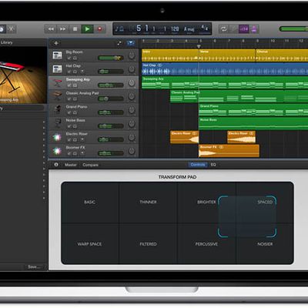
Task: Select the first Electric Riser orange region
Action: pyautogui.click(x=185, y=137)
